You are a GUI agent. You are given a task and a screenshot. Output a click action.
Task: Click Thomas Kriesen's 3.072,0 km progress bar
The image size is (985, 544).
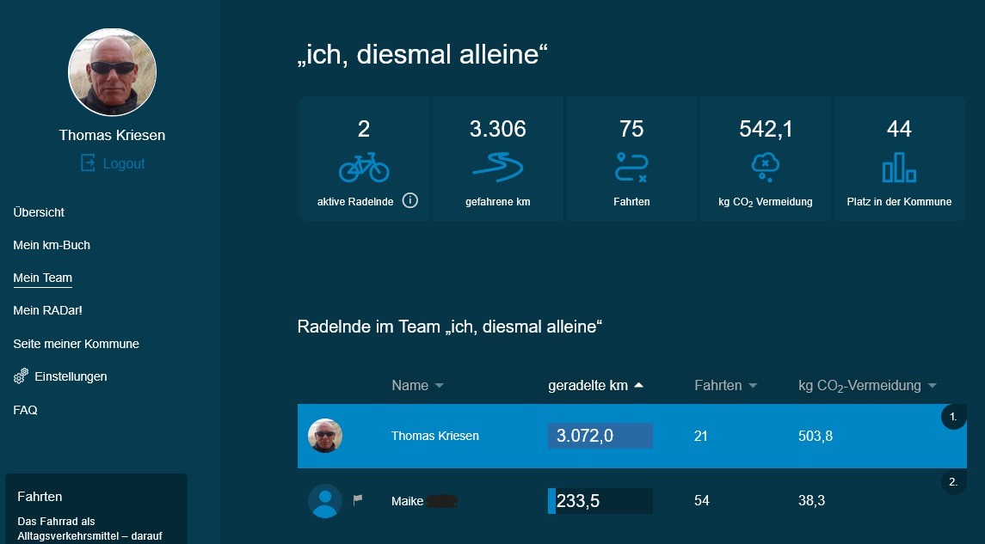[600, 436]
